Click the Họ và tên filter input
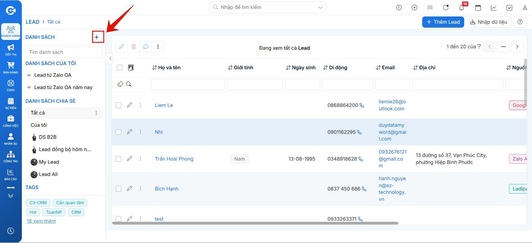Screen dimensions: 532x243 point(188,84)
